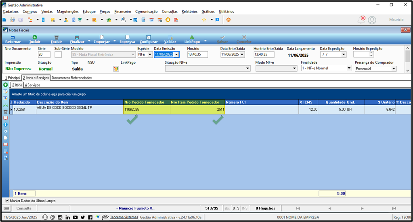The height and width of the screenshot is (222, 413).
Task: Open the Teorema Sistemas link
Action: pos(124,217)
